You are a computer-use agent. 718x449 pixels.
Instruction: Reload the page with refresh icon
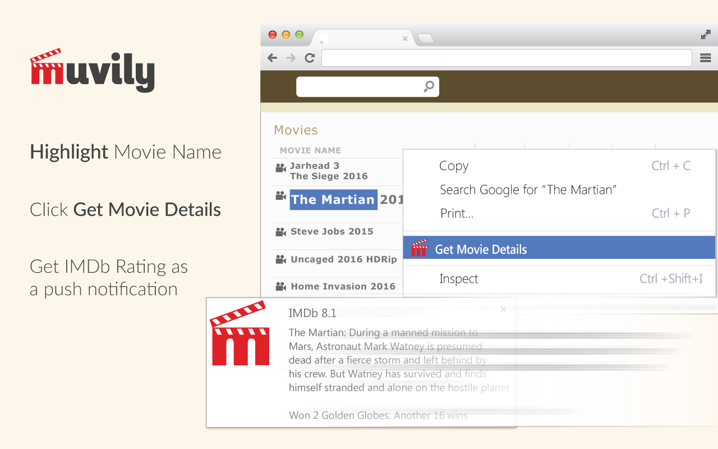tap(309, 58)
